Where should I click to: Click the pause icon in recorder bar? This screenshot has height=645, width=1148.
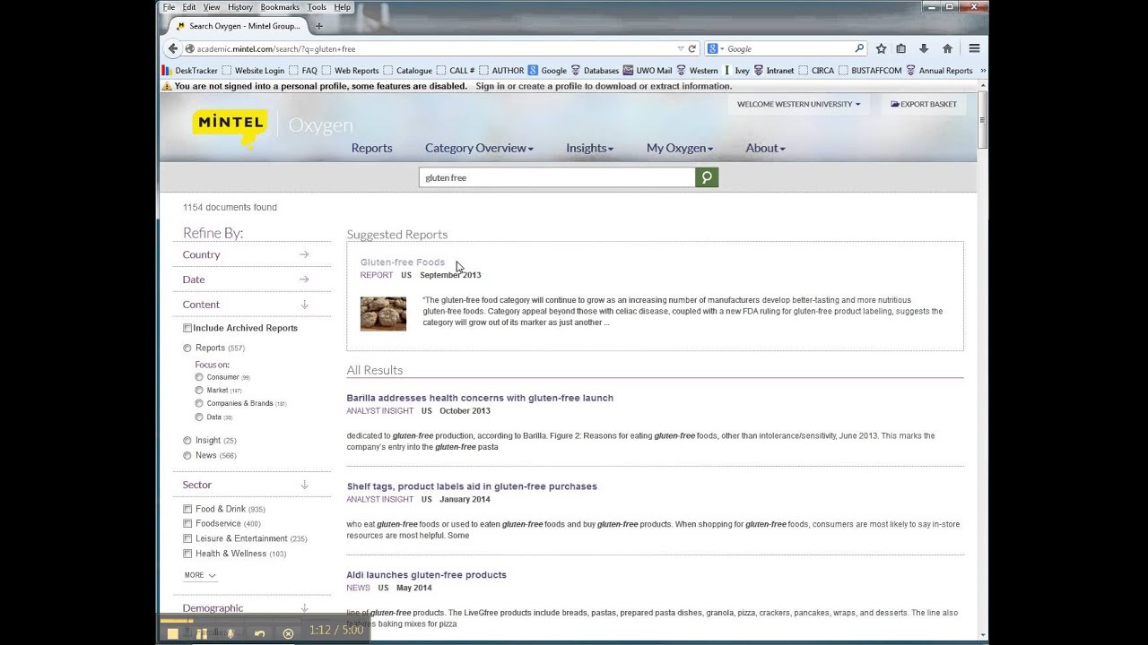[201, 633]
